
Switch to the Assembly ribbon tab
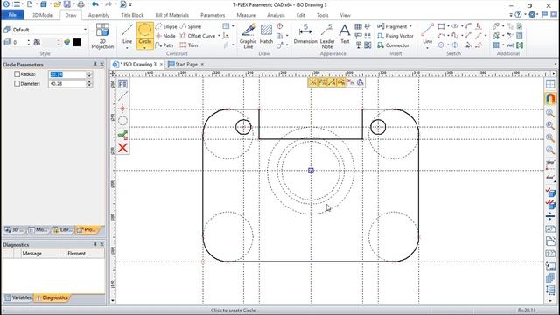(99, 15)
